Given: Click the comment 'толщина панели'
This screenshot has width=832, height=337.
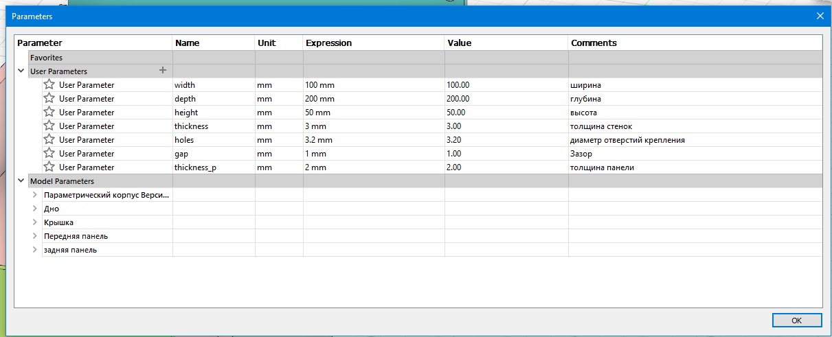Looking at the screenshot, I should (x=603, y=167).
